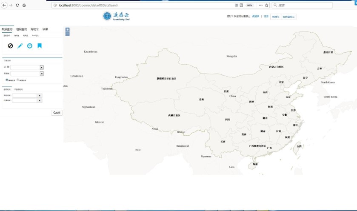Screen dimensions: 357x211
Task: Open the satellite dropdown list
Action: tap(42, 67)
